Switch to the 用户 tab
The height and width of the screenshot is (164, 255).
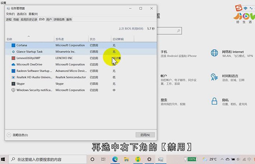[49, 19]
